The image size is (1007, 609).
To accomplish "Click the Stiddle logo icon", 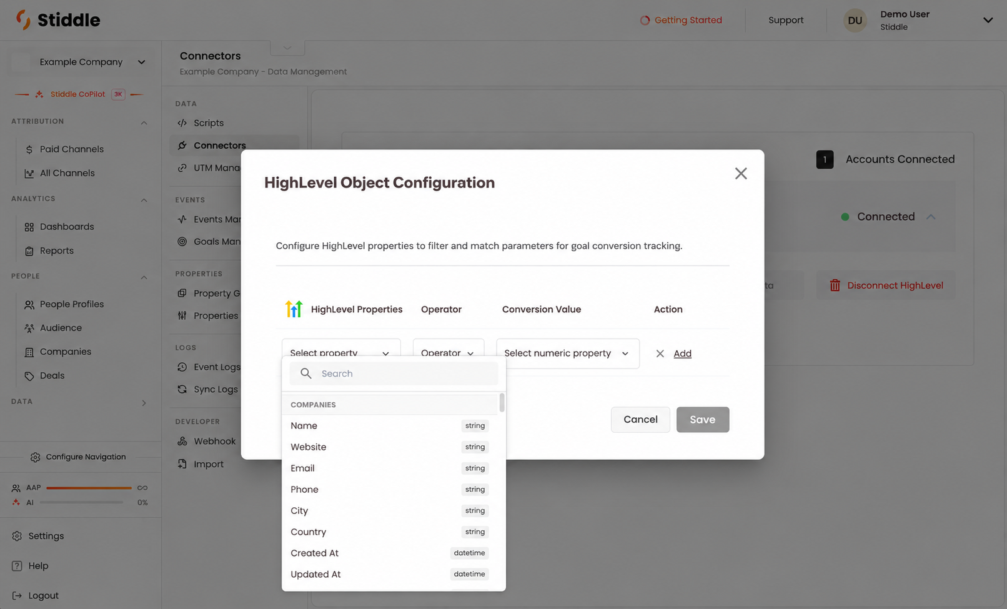I will (x=23, y=19).
